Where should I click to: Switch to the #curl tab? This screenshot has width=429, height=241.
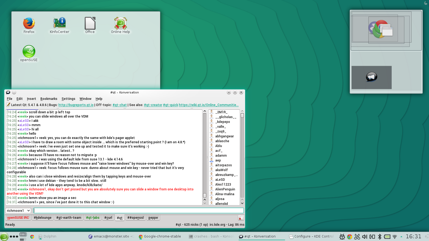[x=108, y=218]
